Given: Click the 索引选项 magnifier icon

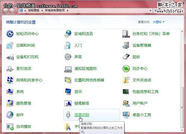Looking at the screenshot, I should coord(10,69).
